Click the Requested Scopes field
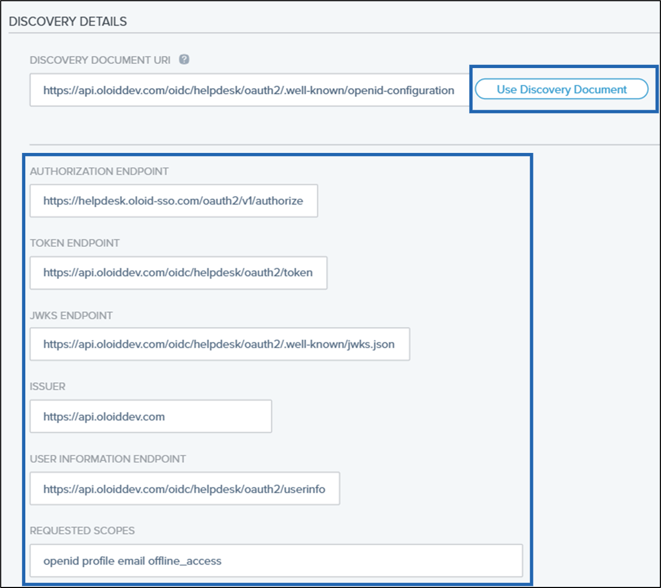This screenshot has height=588, width=661. pos(276,561)
